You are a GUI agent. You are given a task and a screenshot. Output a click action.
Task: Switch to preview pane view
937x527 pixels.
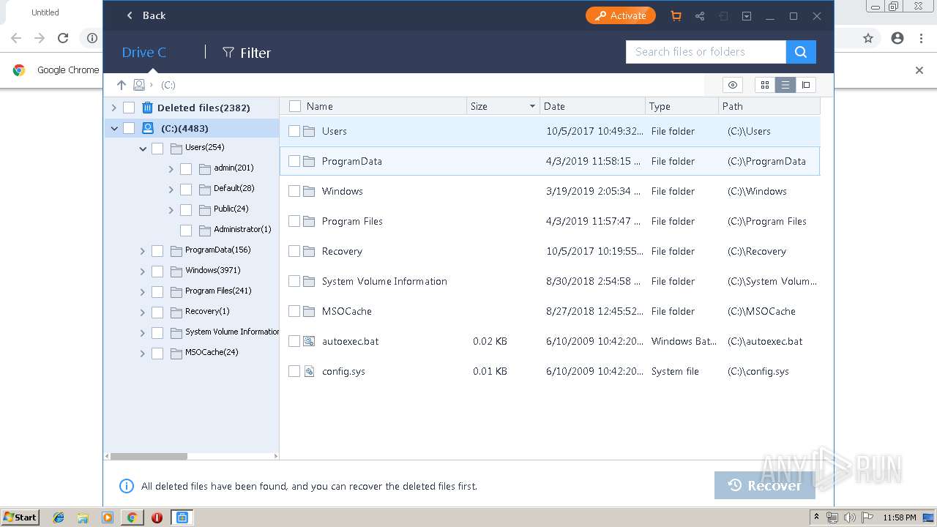tap(806, 85)
